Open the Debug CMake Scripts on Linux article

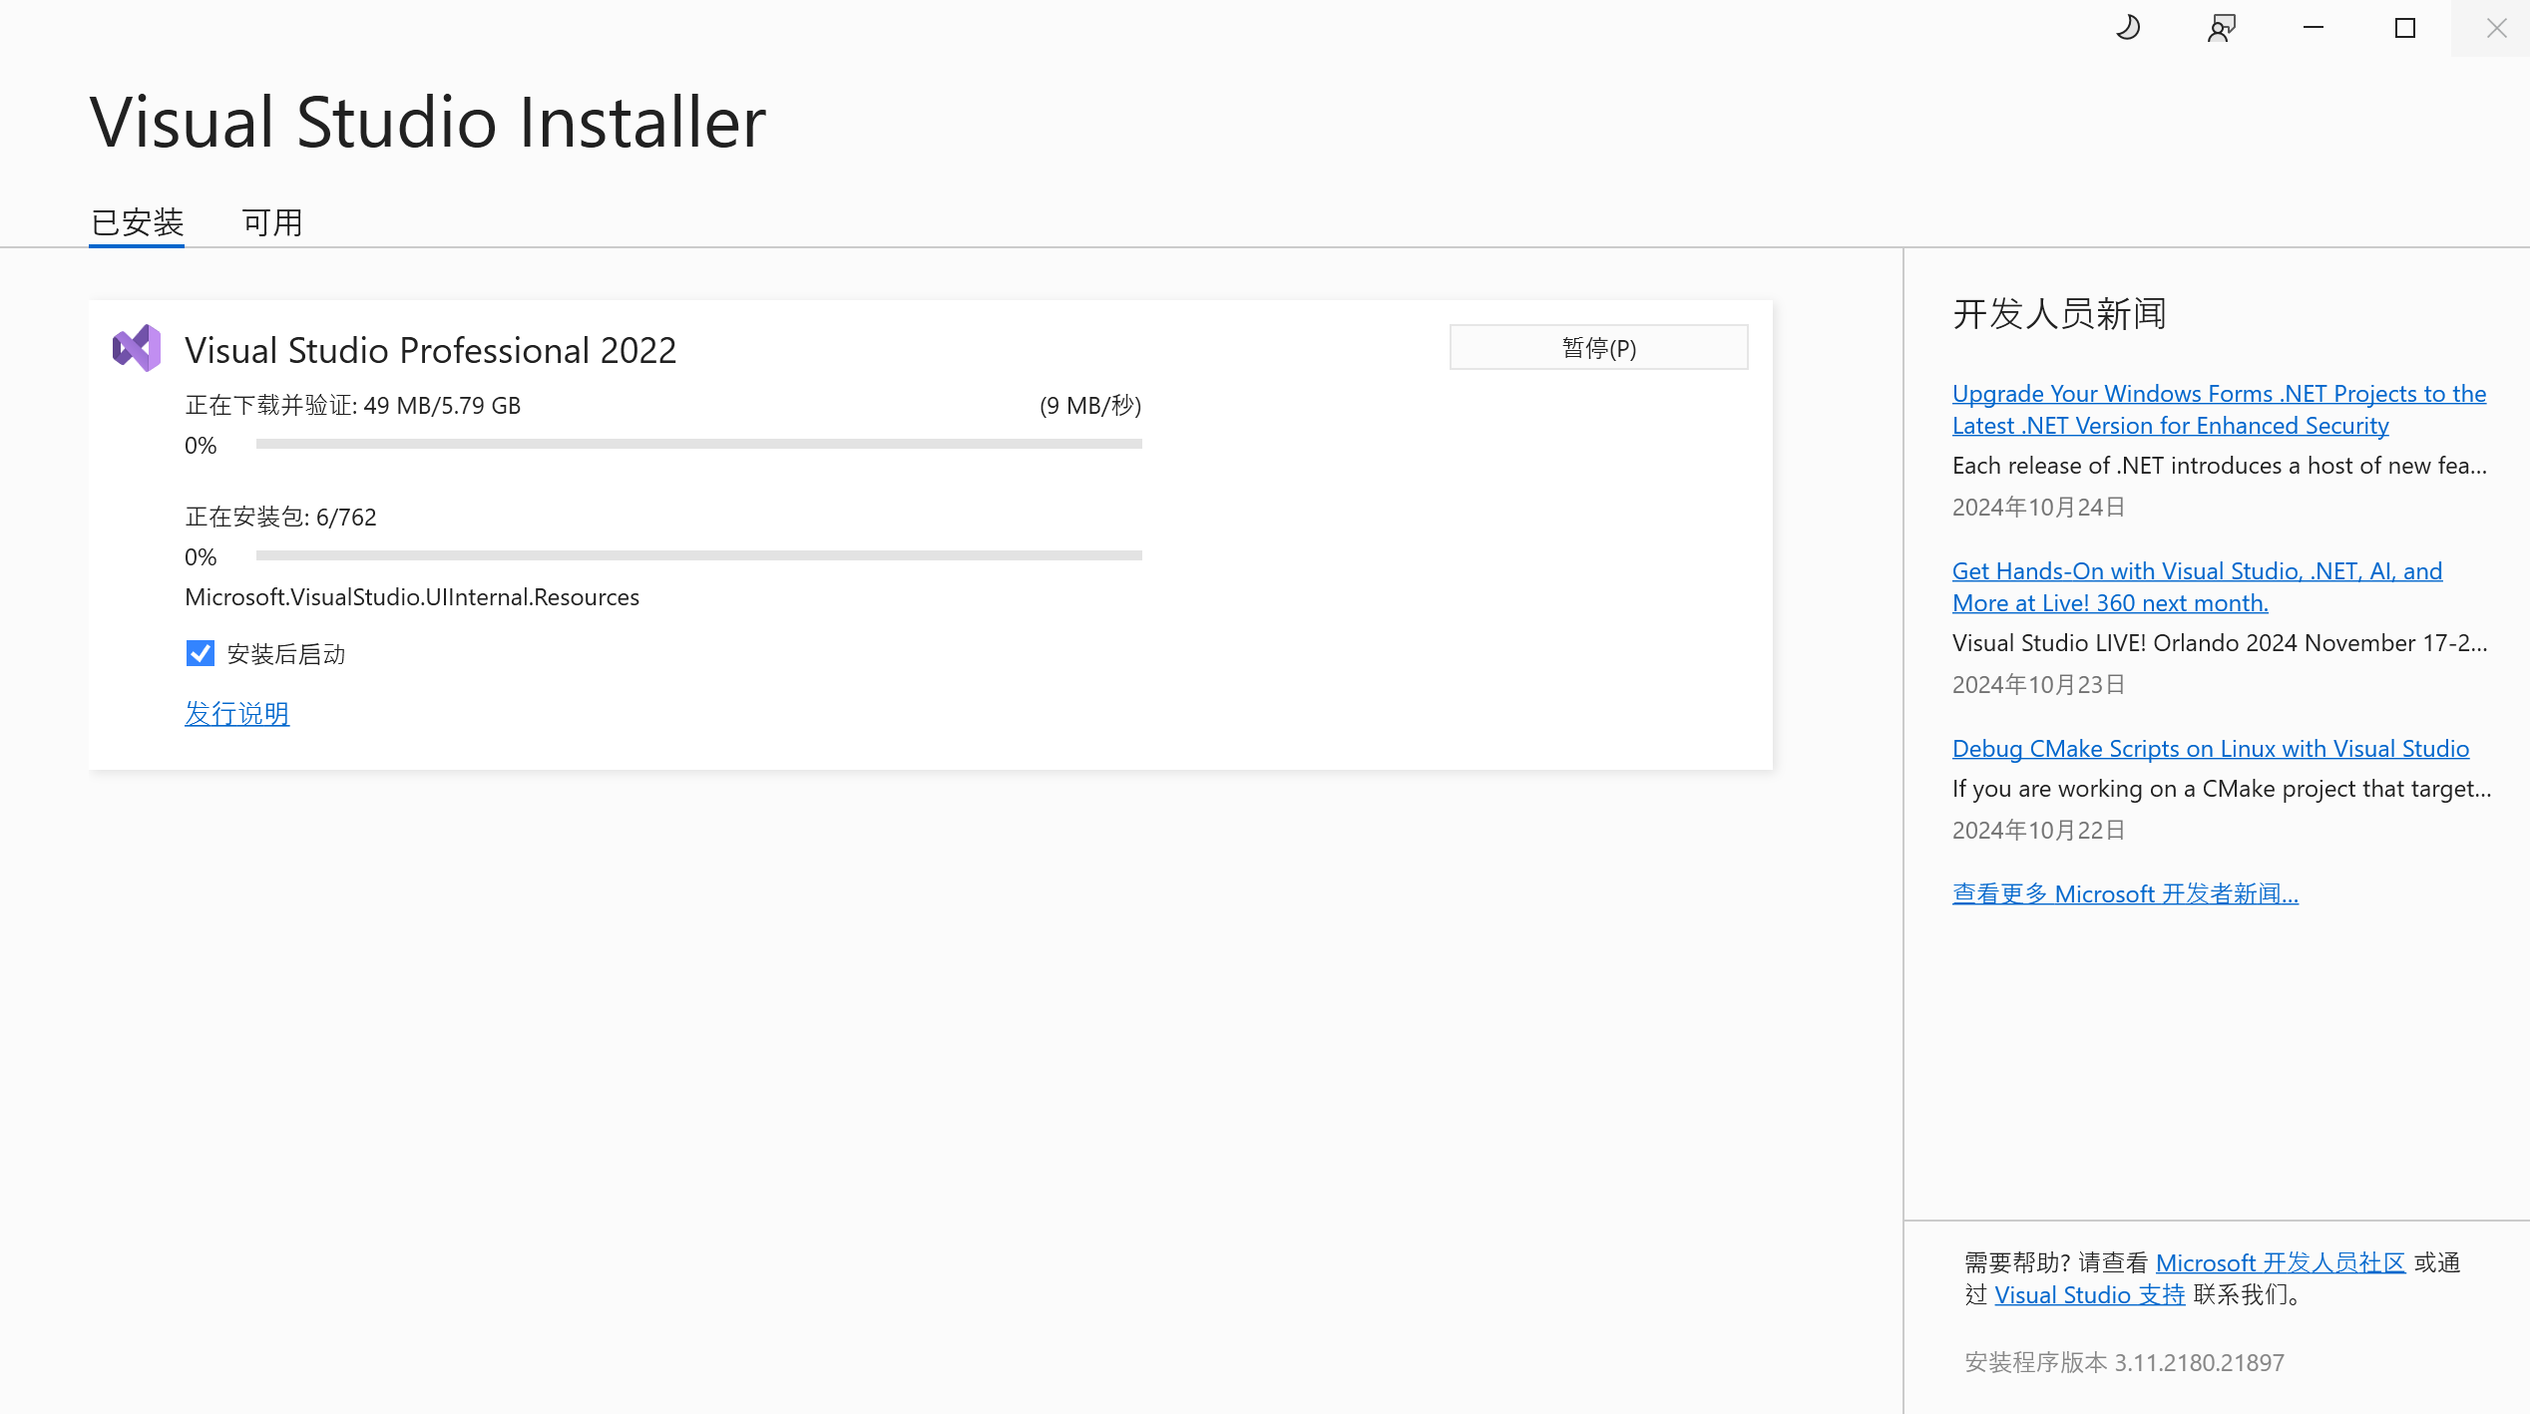tap(2211, 748)
